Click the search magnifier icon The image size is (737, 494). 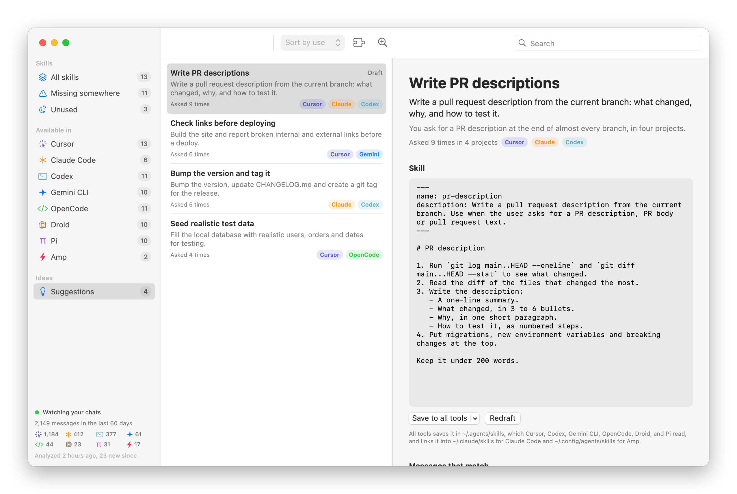coord(522,43)
